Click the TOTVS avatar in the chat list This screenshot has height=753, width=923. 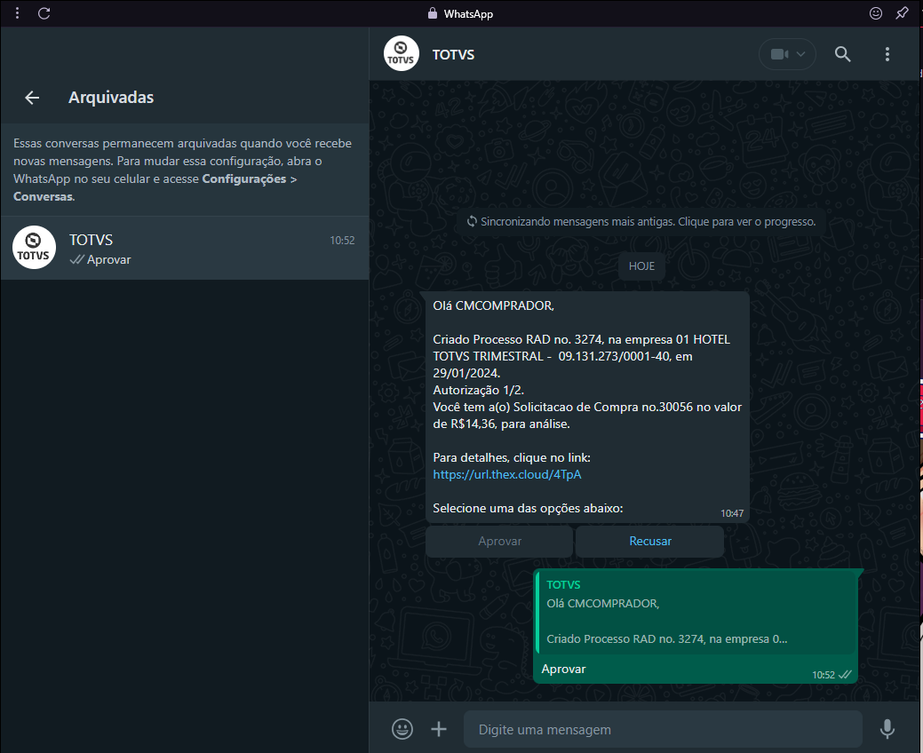point(34,248)
